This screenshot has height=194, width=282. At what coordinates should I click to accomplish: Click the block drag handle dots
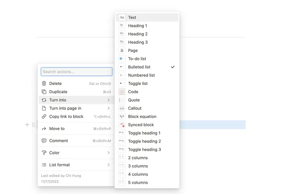click(x=34, y=125)
